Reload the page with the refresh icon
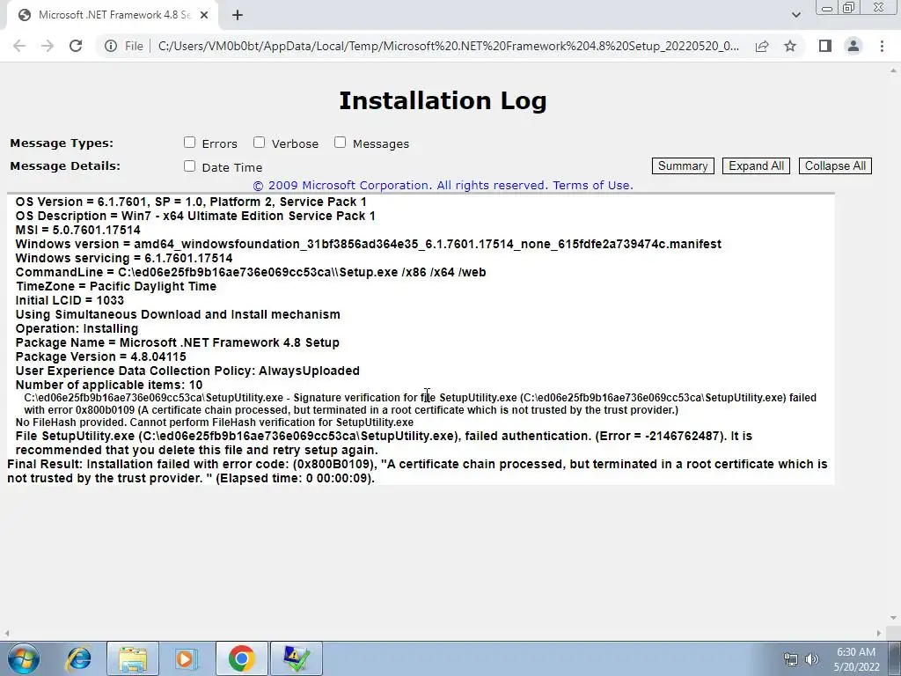The width and height of the screenshot is (901, 676). [76, 46]
